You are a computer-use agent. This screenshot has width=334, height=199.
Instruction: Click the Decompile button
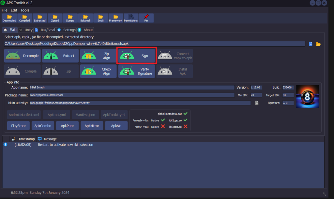click(23, 56)
